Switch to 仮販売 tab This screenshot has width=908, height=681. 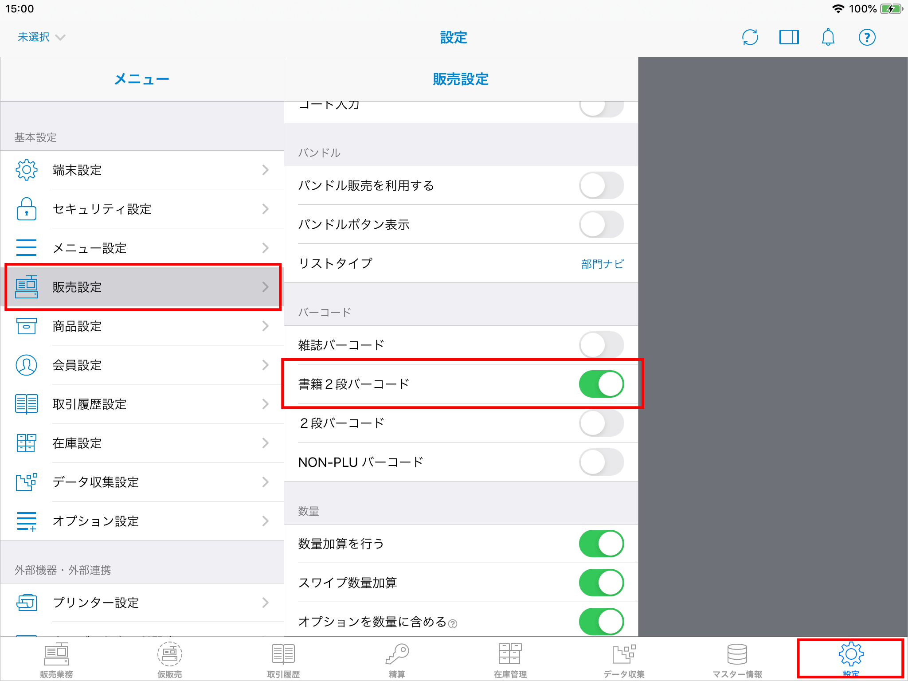click(x=170, y=660)
